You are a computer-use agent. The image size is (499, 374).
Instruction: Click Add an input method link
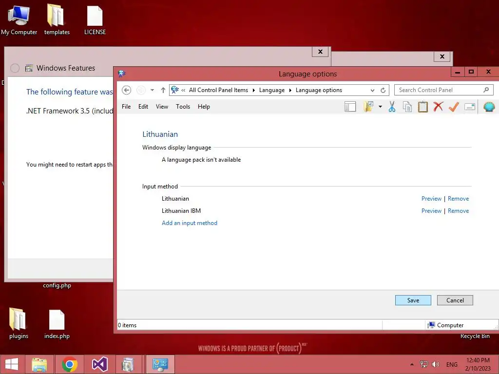(190, 223)
